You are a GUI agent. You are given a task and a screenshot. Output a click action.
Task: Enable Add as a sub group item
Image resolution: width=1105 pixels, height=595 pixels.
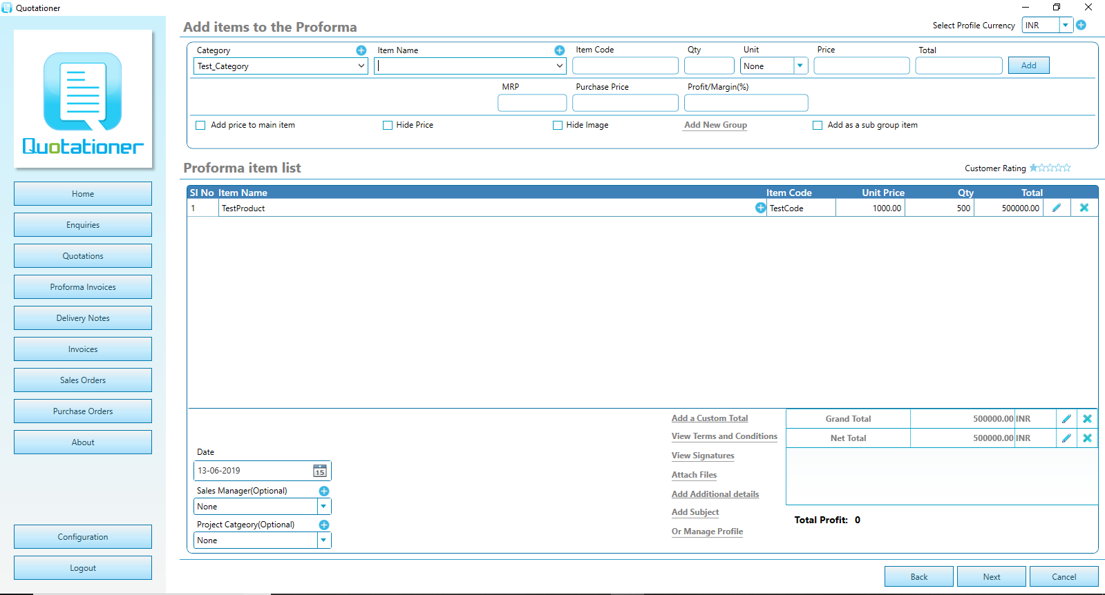pos(818,126)
